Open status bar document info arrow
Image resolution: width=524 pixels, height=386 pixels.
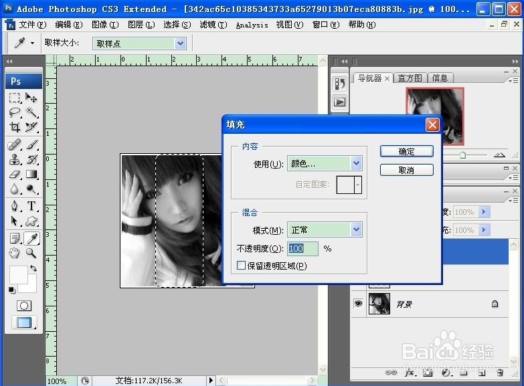(211, 380)
